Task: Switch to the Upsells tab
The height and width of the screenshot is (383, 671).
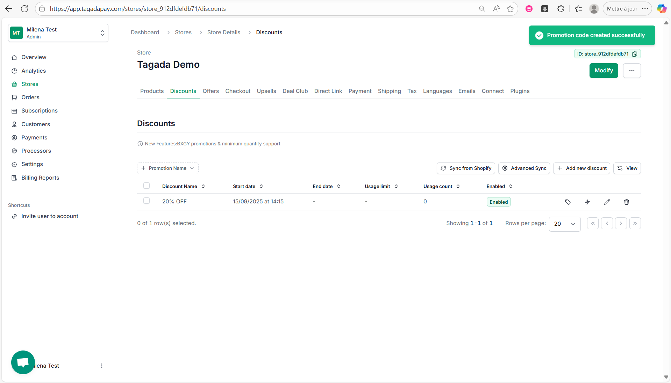Action: (x=266, y=91)
